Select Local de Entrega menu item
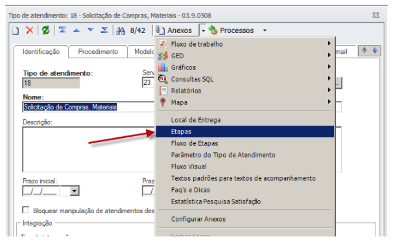The width and height of the screenshot is (393, 241). tap(245, 120)
